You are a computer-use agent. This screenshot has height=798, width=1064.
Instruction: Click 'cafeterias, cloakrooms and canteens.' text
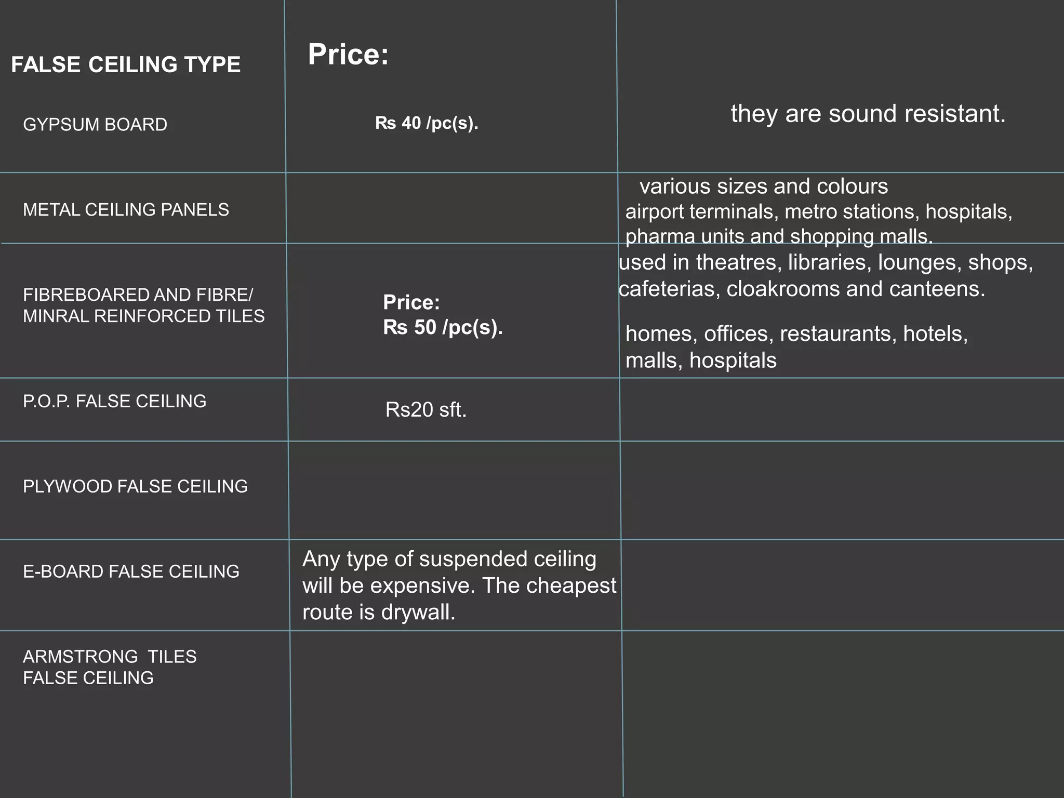tap(802, 289)
